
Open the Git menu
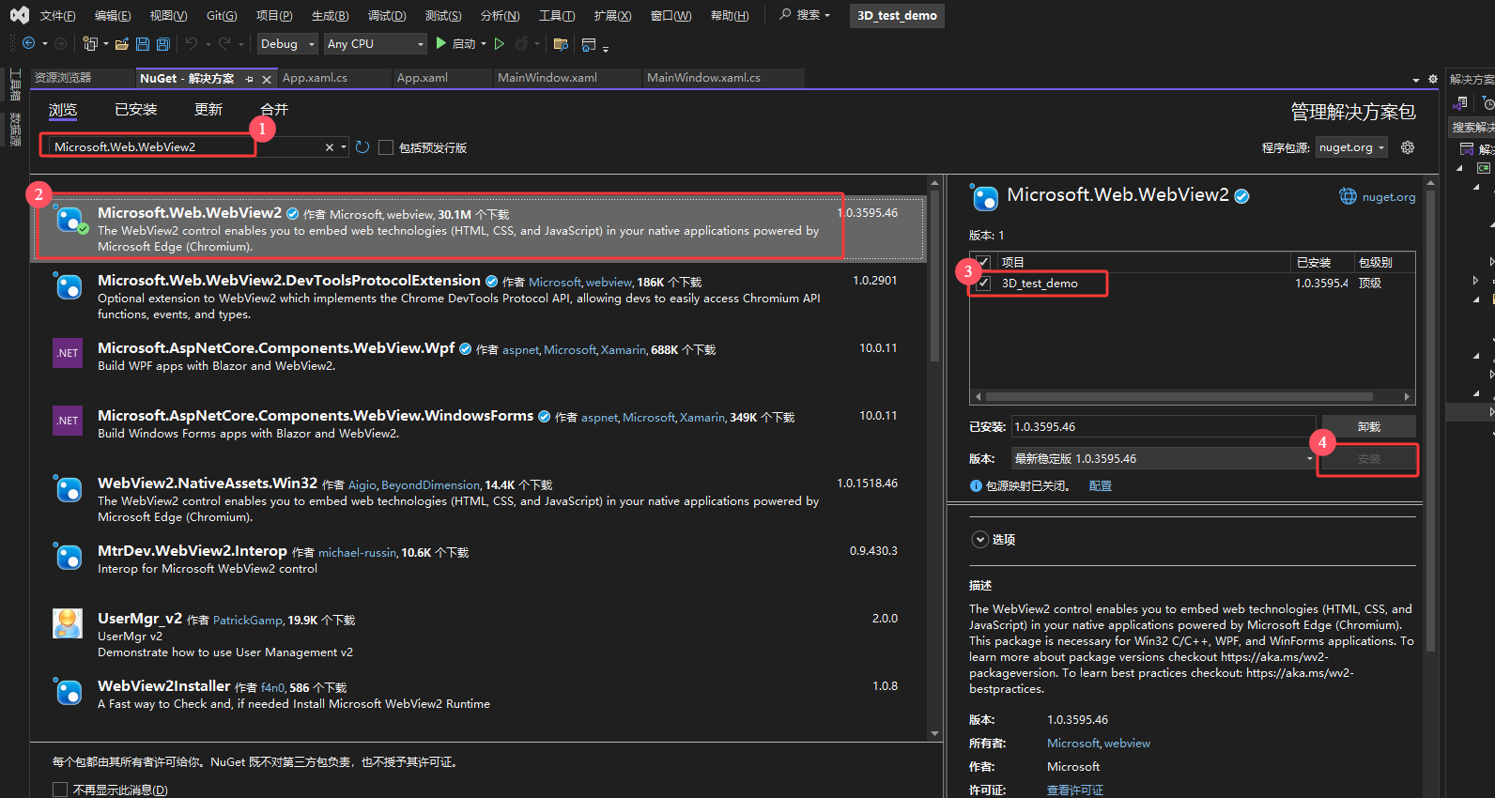click(222, 15)
